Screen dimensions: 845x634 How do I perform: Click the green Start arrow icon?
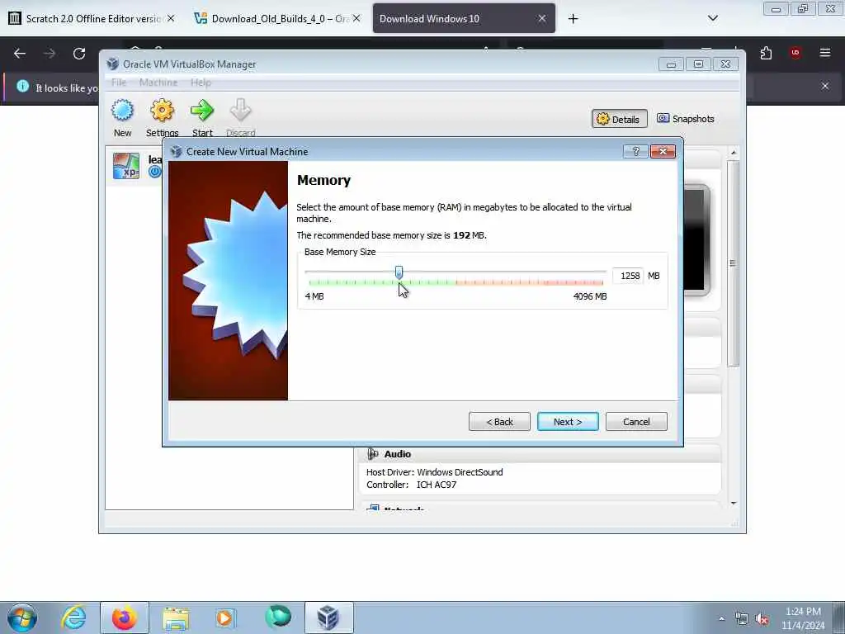pyautogui.click(x=202, y=110)
